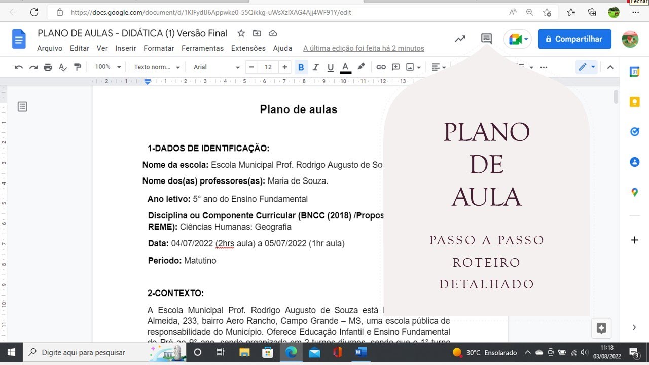Go to Docs home via blue document icon
The height and width of the screenshot is (365, 649).
pyautogui.click(x=19, y=39)
